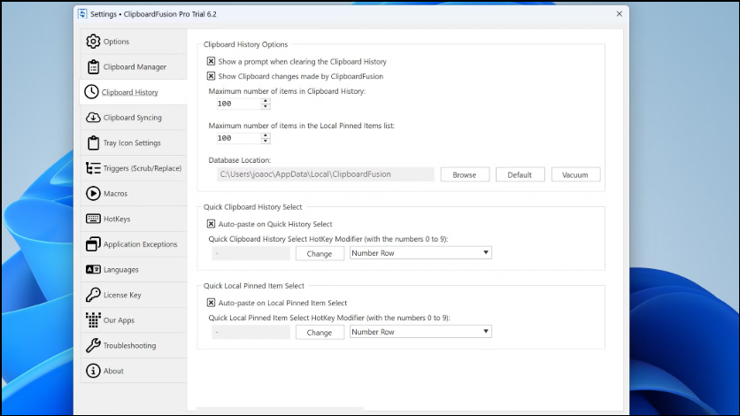The height and width of the screenshot is (416, 740).
Task: Increase maximum Clipboard History items
Action: point(266,101)
